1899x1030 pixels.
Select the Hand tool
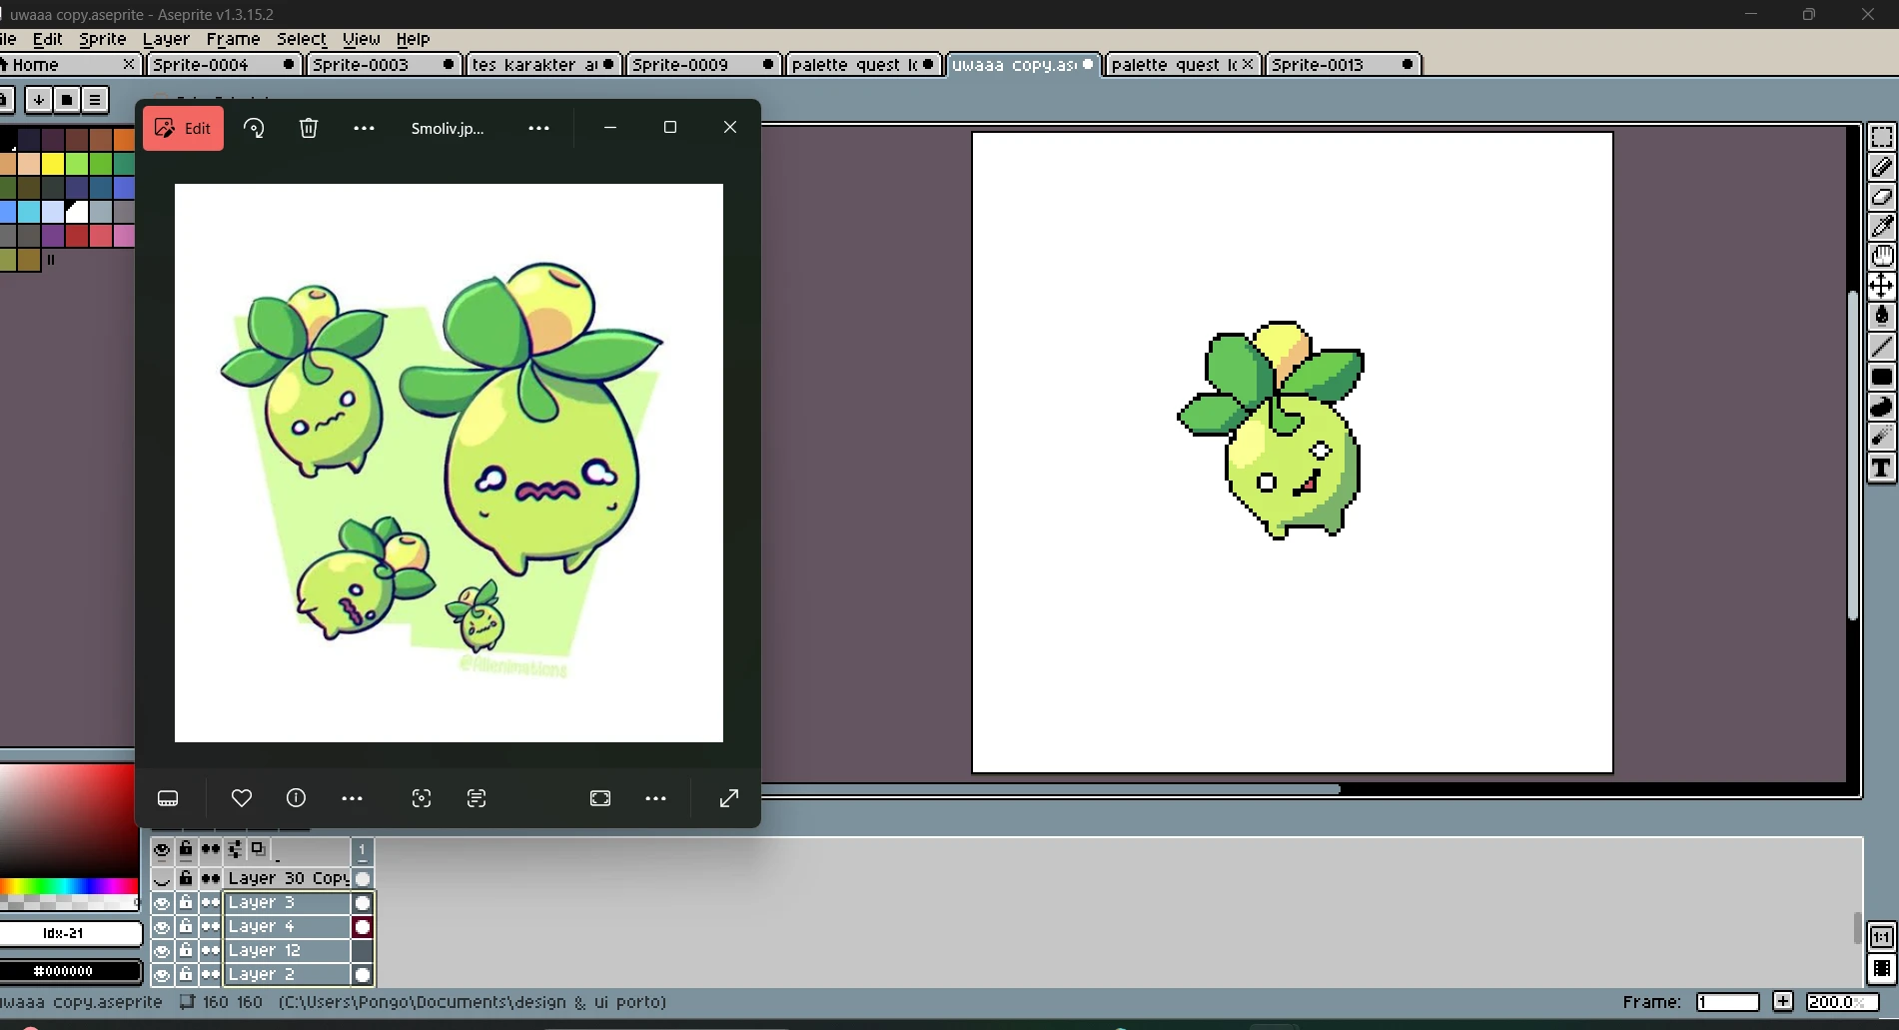point(1882,257)
